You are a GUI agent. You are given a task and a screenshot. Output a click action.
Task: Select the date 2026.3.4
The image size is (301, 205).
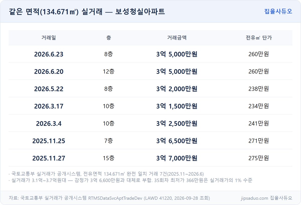click(49, 124)
